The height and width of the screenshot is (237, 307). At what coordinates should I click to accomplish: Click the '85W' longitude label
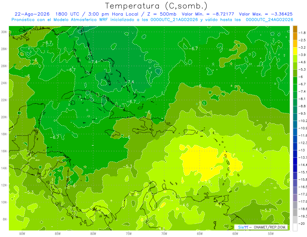[58, 234]
